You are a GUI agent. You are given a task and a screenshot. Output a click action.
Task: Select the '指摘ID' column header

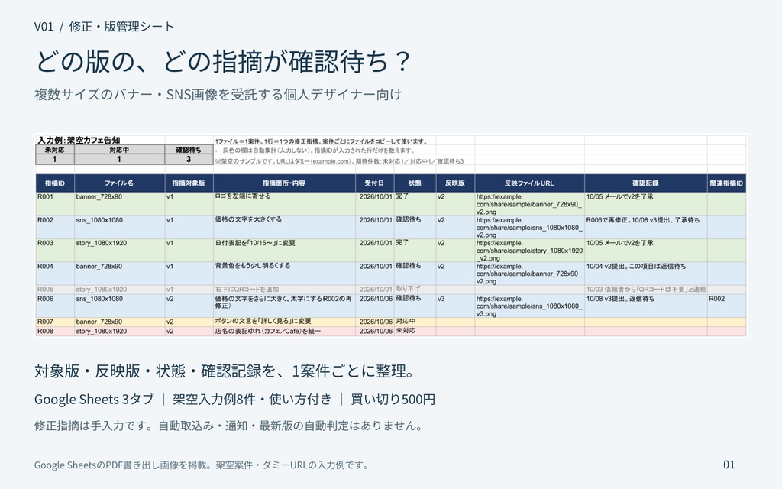(55, 183)
